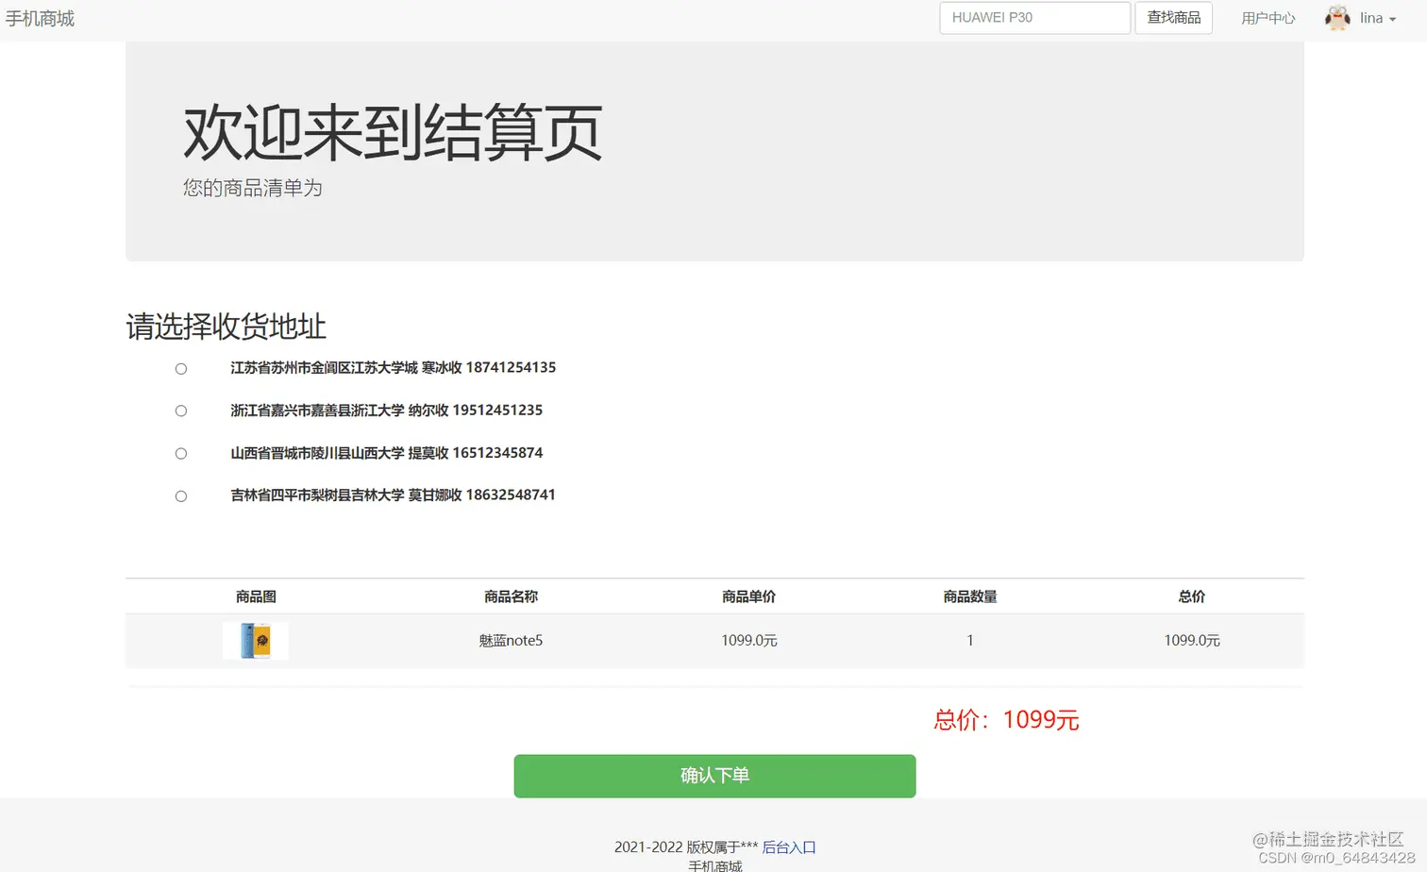This screenshot has height=872, width=1427.
Task: Click the 魅蓝note5 product image
Action: (255, 640)
